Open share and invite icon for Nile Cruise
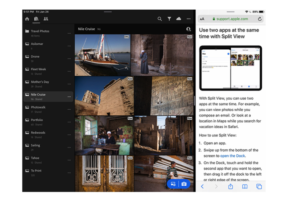Image resolution: width=286 pixels, height=200 pixels. coord(188,29)
